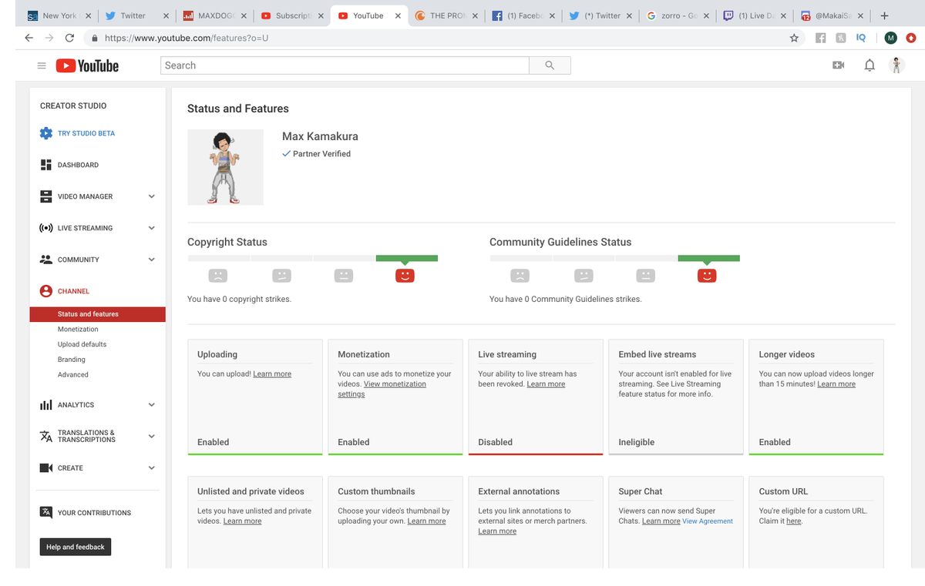Open the Super Chat View Agreement link
Viewport: 925px width, 586px height.
point(708,521)
